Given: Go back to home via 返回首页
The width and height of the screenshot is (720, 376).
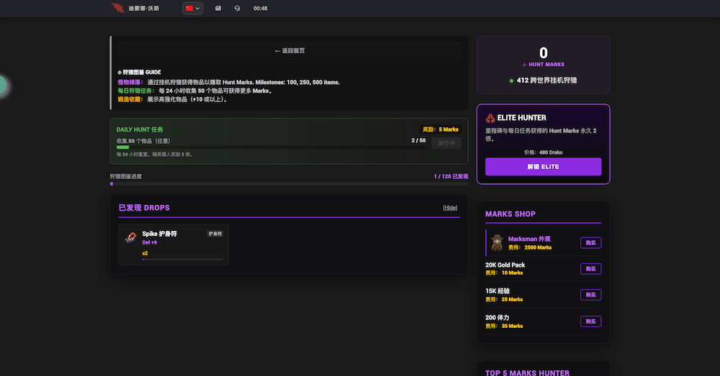Looking at the screenshot, I should point(289,51).
